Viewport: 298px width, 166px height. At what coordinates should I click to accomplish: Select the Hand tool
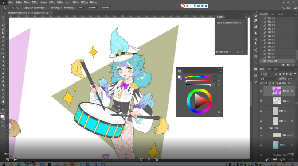tap(3, 101)
